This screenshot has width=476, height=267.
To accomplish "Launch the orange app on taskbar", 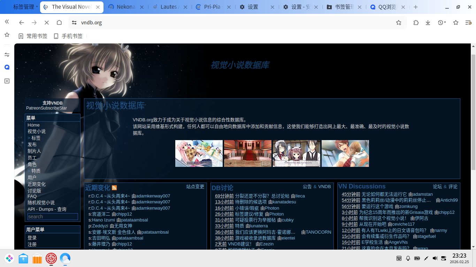I will coord(37,258).
